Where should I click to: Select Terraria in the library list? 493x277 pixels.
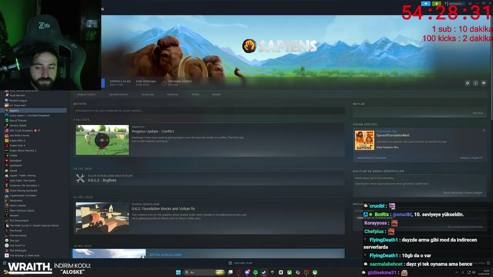tap(14, 215)
